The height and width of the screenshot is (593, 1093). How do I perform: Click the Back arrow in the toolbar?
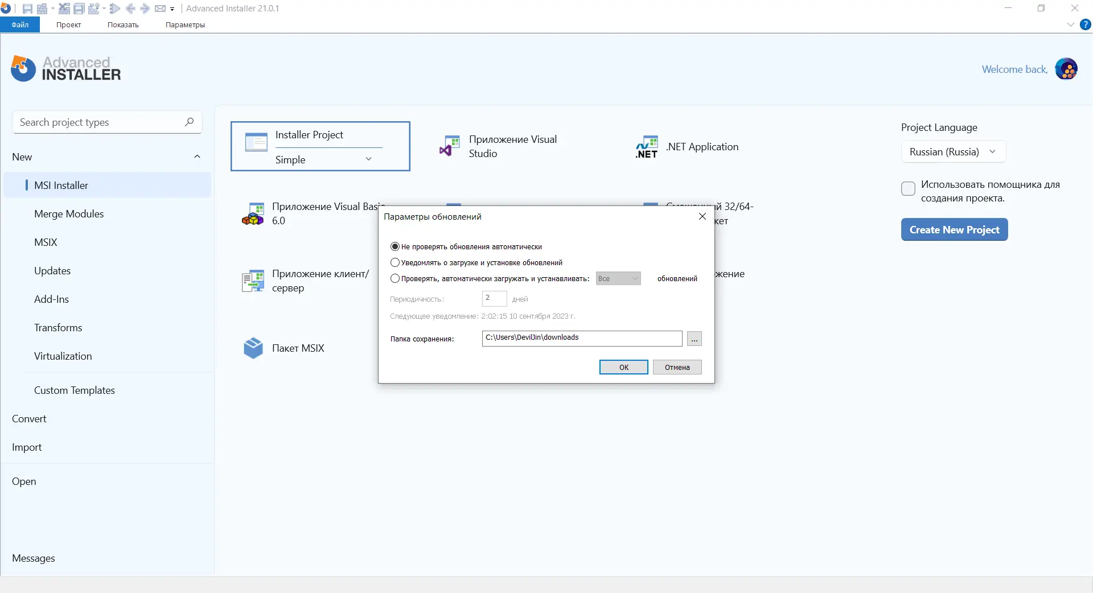click(x=130, y=9)
